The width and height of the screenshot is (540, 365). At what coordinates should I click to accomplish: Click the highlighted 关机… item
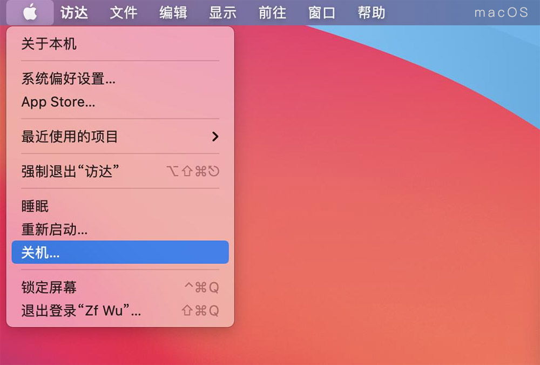tap(120, 252)
